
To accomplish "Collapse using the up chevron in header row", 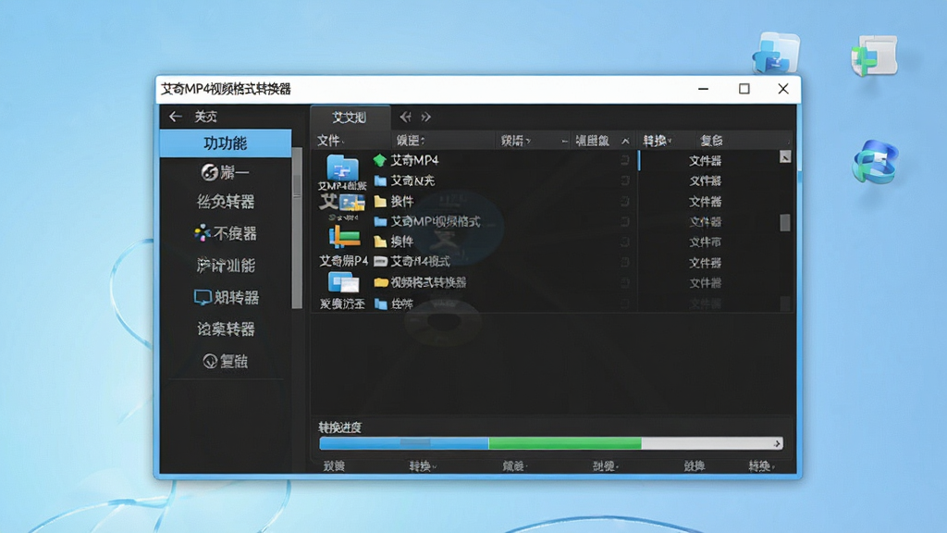I will pyautogui.click(x=625, y=141).
